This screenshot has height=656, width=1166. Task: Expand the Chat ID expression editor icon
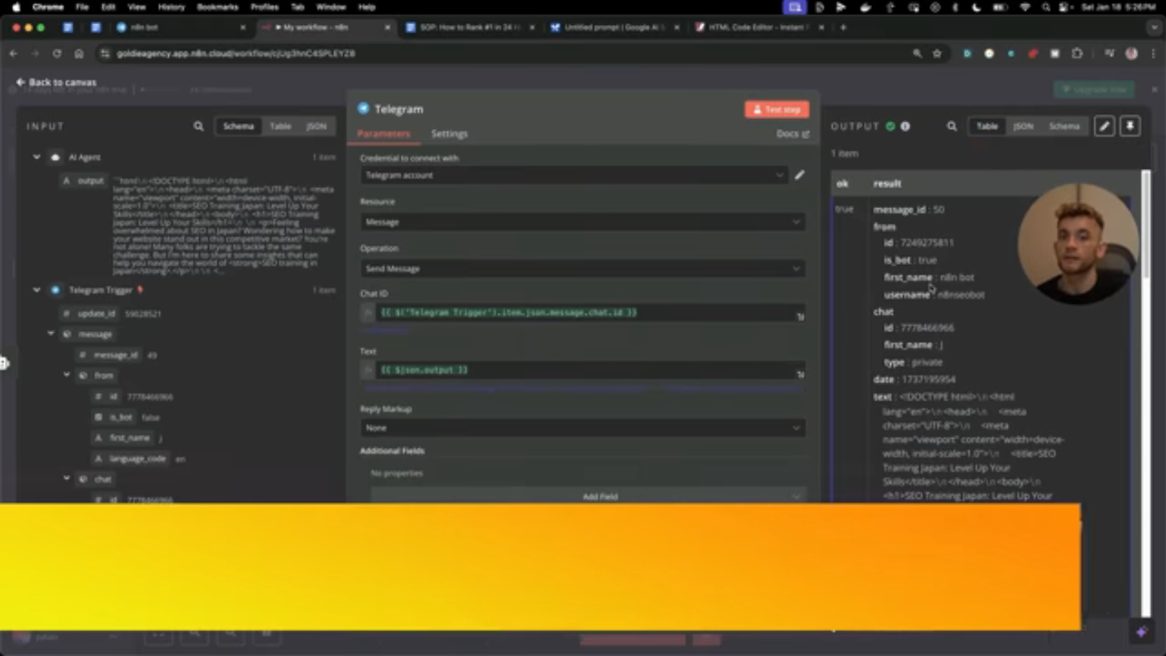click(x=800, y=316)
